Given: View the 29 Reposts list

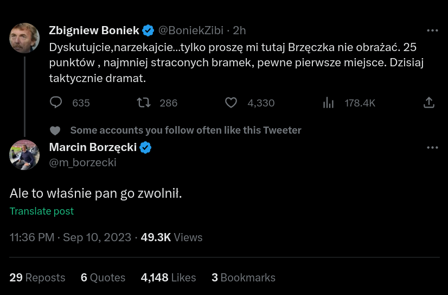Looking at the screenshot, I should coord(37,278).
